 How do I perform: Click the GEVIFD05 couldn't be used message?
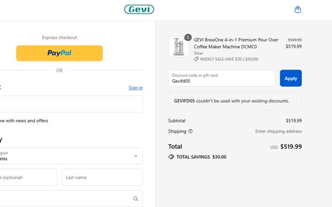[235, 101]
